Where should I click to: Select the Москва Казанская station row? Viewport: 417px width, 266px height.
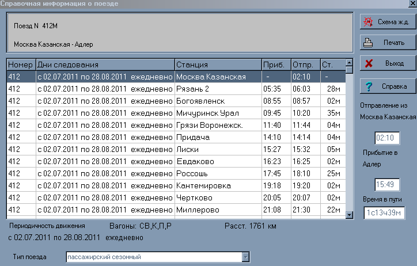[176, 77]
